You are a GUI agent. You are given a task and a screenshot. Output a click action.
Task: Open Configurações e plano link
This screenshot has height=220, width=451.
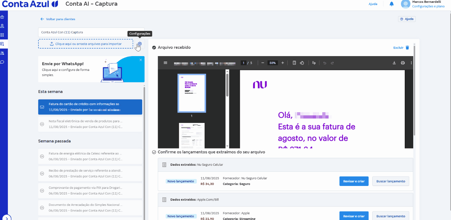pos(428,6)
